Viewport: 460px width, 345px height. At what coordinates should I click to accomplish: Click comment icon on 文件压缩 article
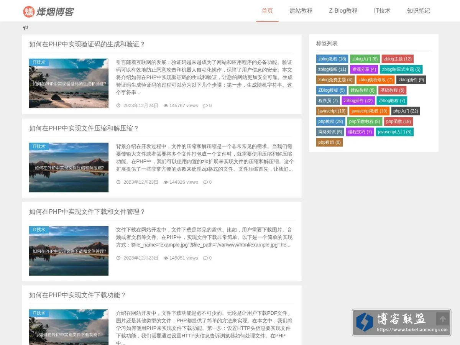pos(205,182)
